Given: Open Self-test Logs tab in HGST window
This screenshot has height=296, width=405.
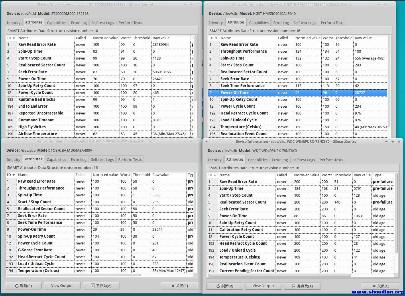Looking at the screenshot, I should click(x=305, y=23).
